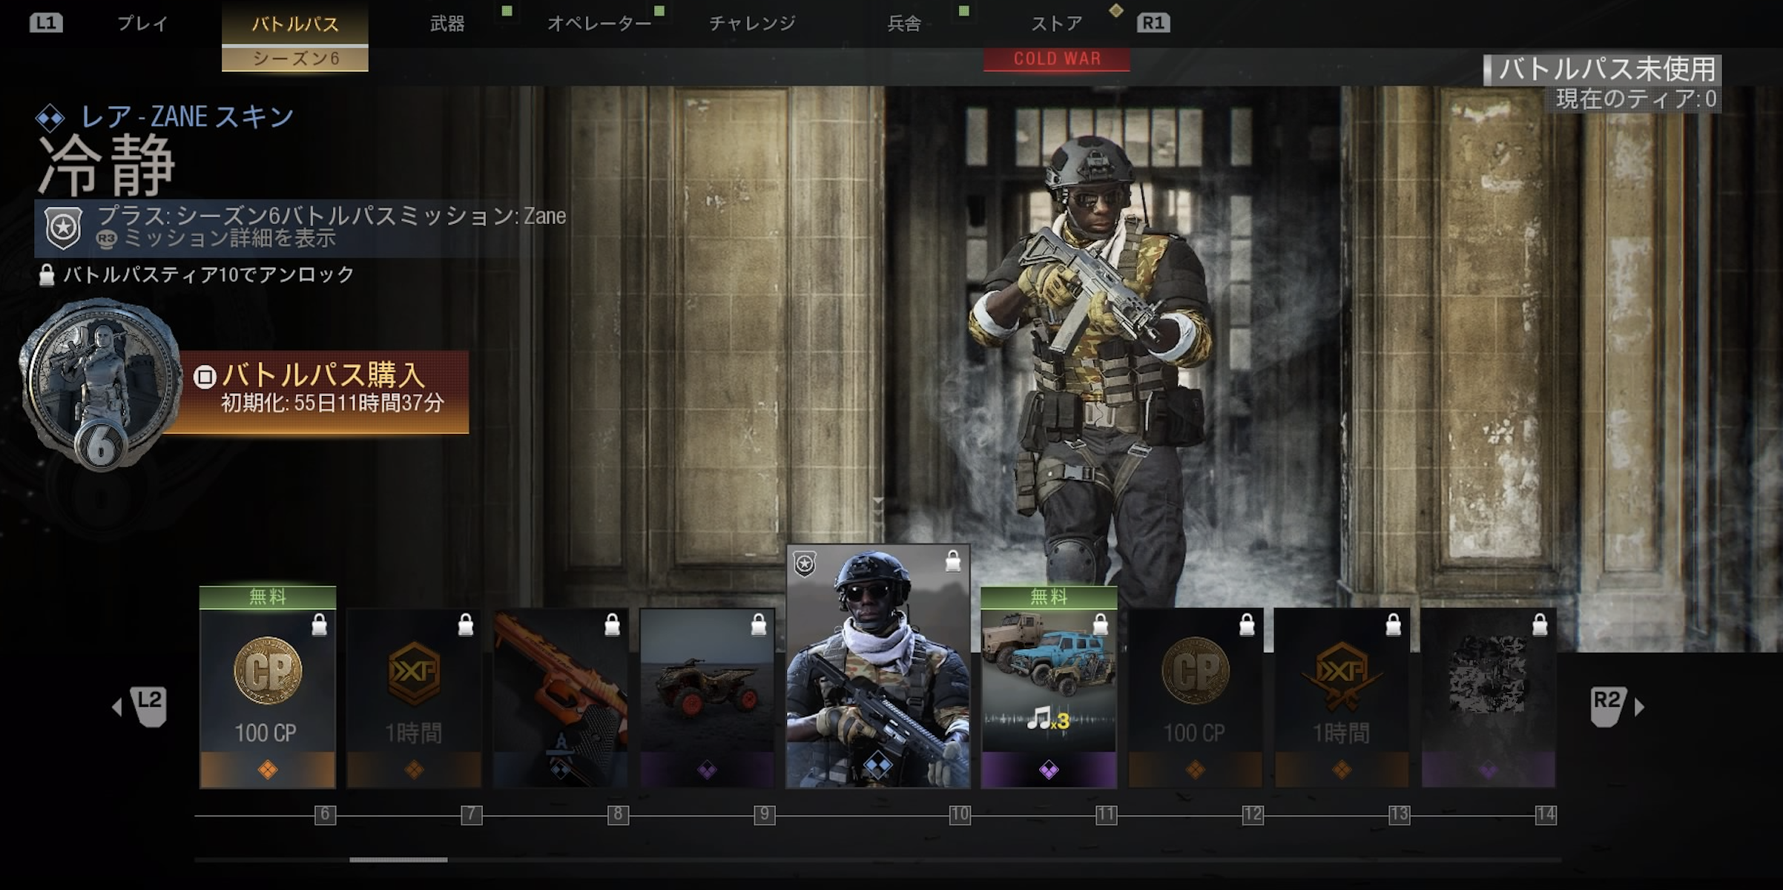
Task: Click the lock icon on tier 9 card
Action: coord(759,625)
